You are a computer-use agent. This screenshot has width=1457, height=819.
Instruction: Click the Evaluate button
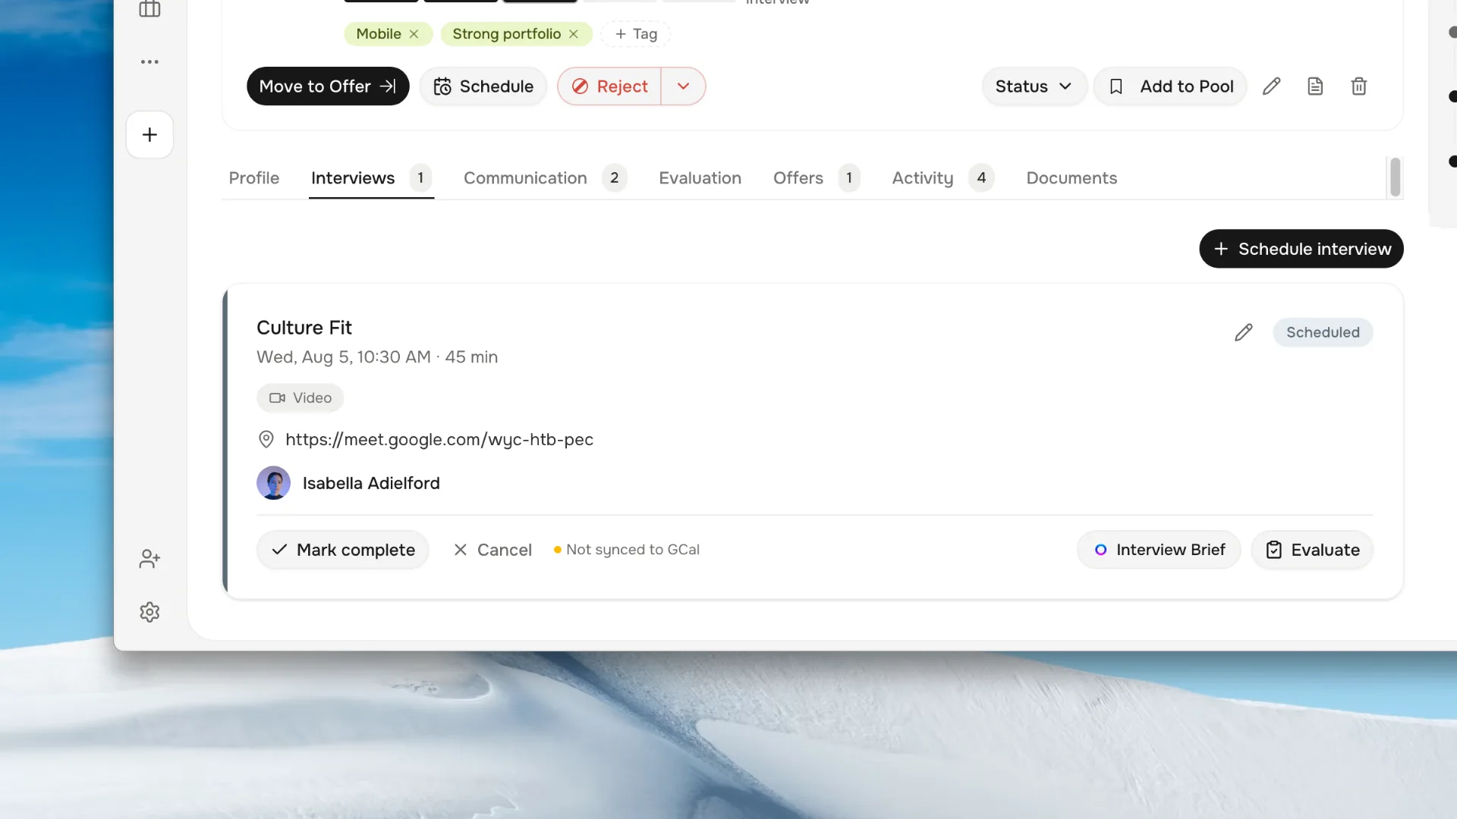pyautogui.click(x=1312, y=550)
